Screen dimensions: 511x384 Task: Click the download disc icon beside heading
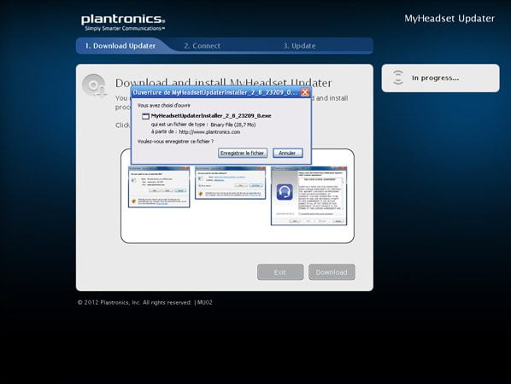[94, 86]
